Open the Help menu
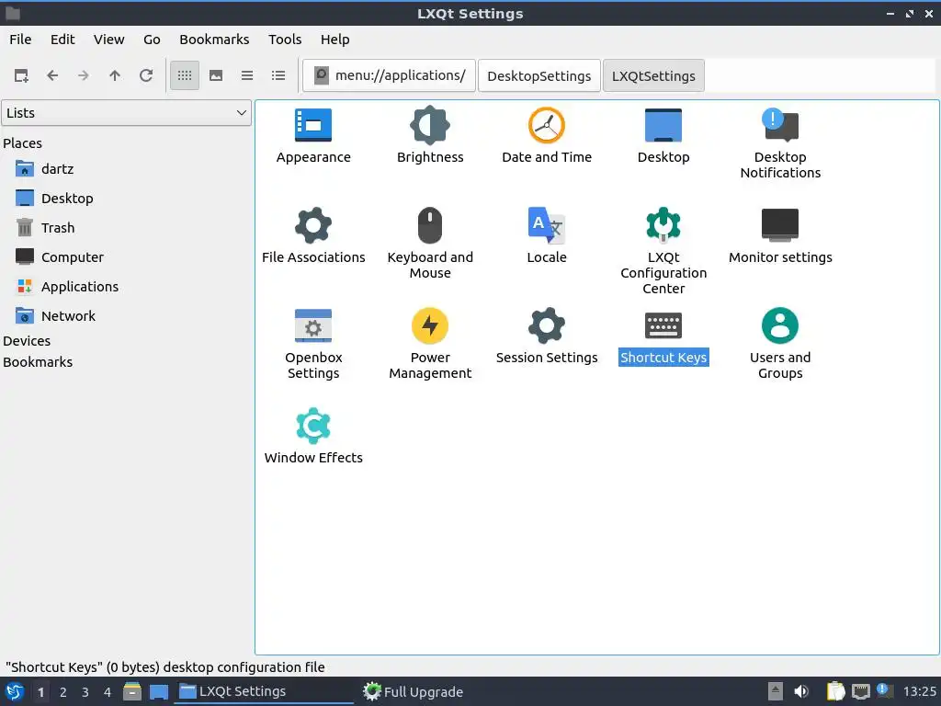Image resolution: width=941 pixels, height=706 pixels. pos(334,40)
